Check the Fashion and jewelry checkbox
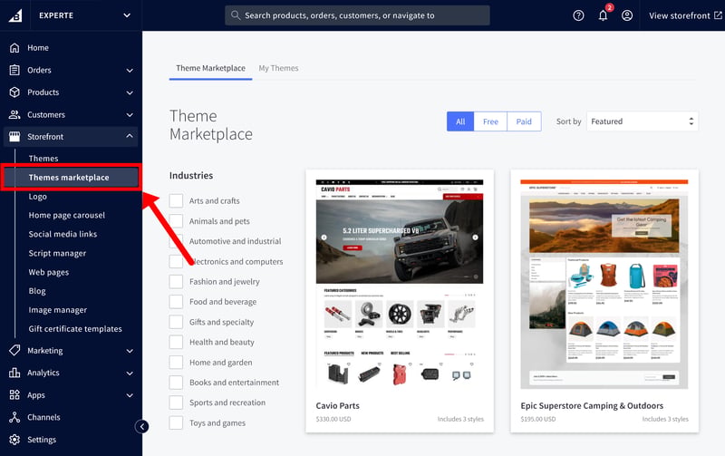The width and height of the screenshot is (725, 456). tap(176, 281)
